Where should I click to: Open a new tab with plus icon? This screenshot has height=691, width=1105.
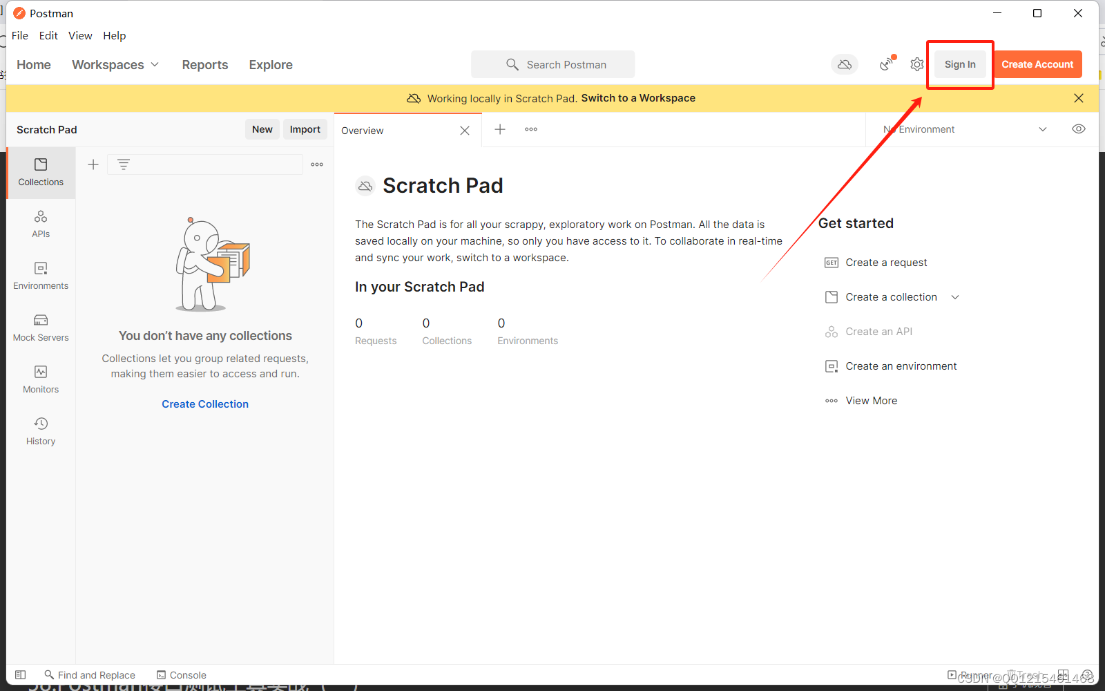coord(500,129)
